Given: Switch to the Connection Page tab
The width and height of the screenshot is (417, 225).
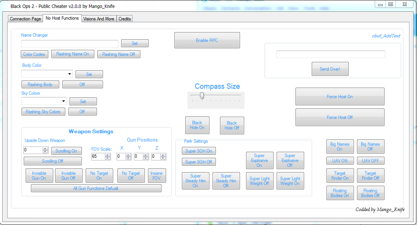Looking at the screenshot, I should [x=26, y=18].
